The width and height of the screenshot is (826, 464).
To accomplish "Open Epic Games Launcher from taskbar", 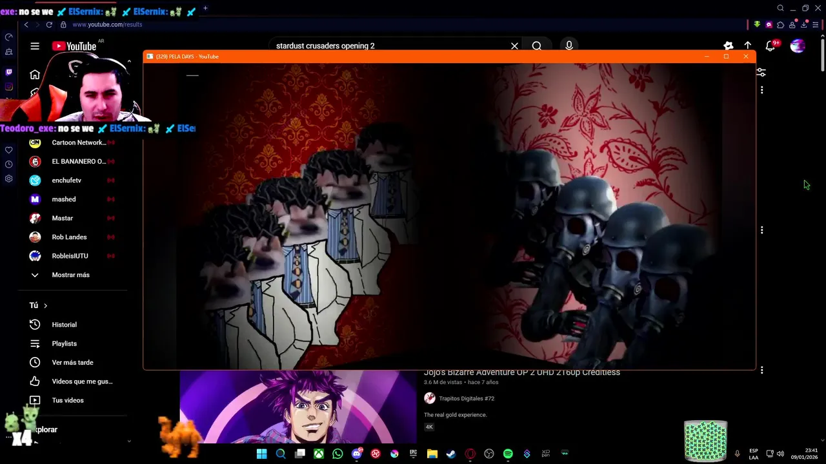I will 413,454.
